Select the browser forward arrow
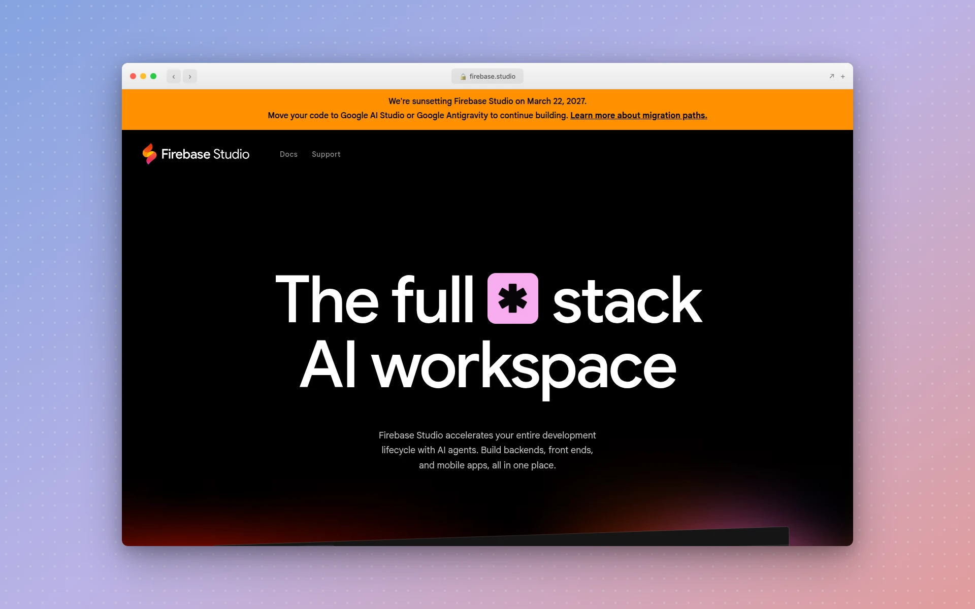This screenshot has width=975, height=609. (190, 76)
